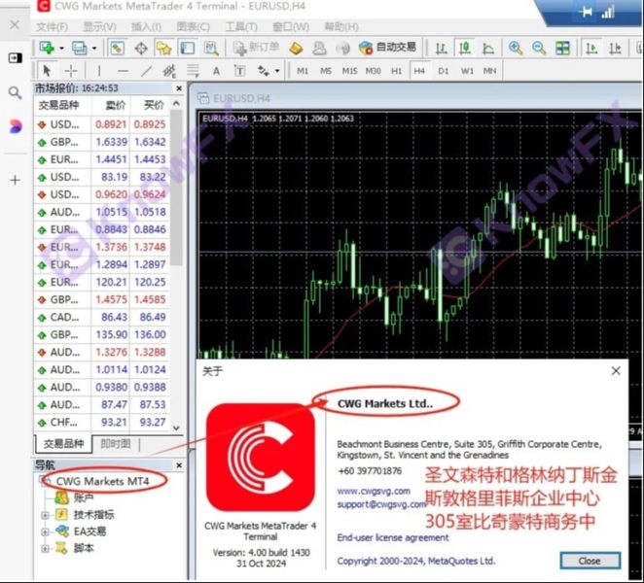Toggle the auto scroll chart icon
644x583 pixels.
point(591,48)
